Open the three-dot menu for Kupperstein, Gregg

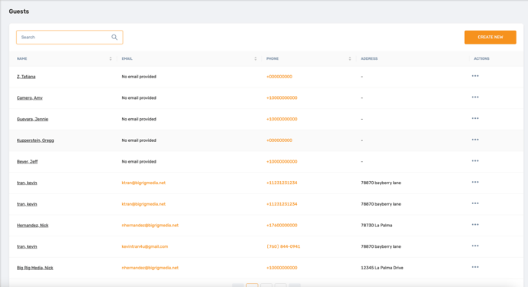coord(475,140)
